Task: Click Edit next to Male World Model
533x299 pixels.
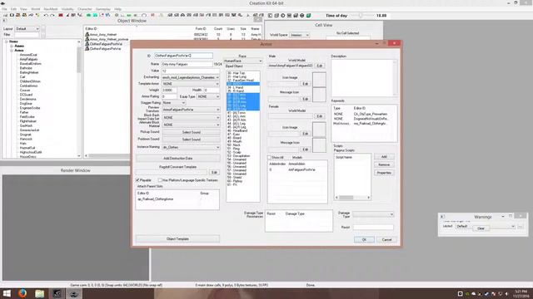Action: click(x=320, y=66)
